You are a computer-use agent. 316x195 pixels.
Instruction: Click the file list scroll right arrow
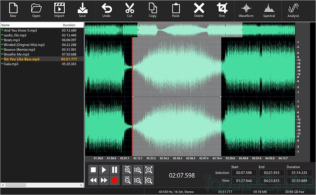(x=81, y=185)
